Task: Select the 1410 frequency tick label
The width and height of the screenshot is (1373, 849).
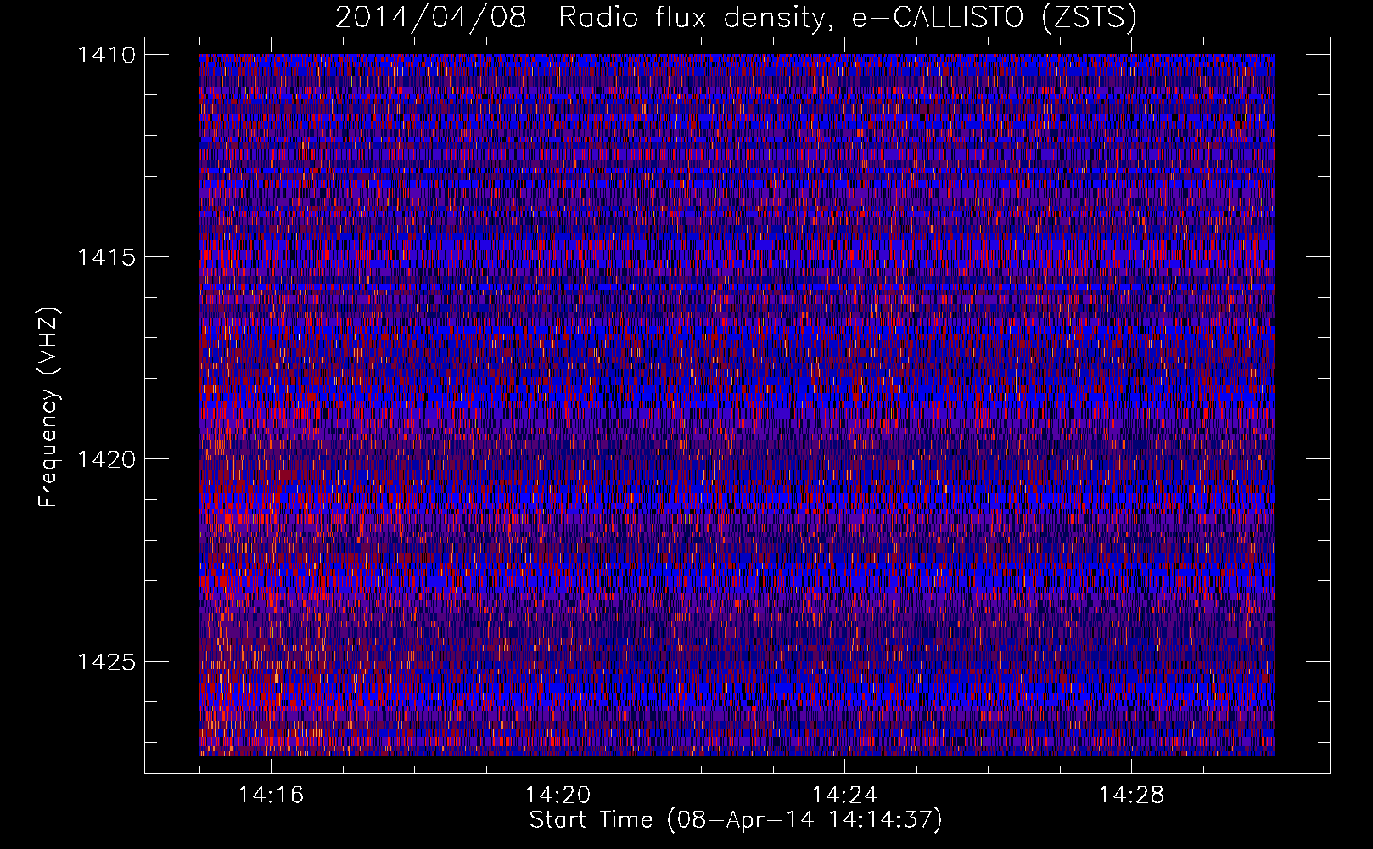Action: [x=107, y=55]
